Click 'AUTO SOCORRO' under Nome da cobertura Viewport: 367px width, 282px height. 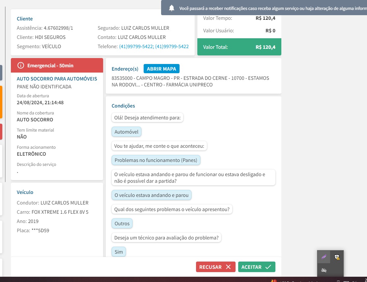click(35, 119)
